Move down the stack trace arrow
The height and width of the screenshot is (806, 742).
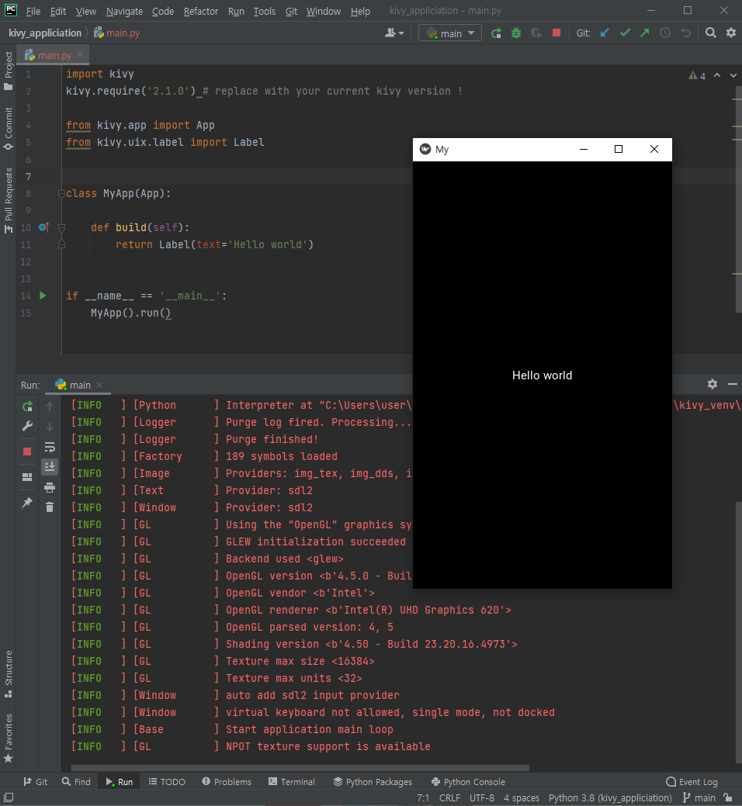tap(50, 426)
